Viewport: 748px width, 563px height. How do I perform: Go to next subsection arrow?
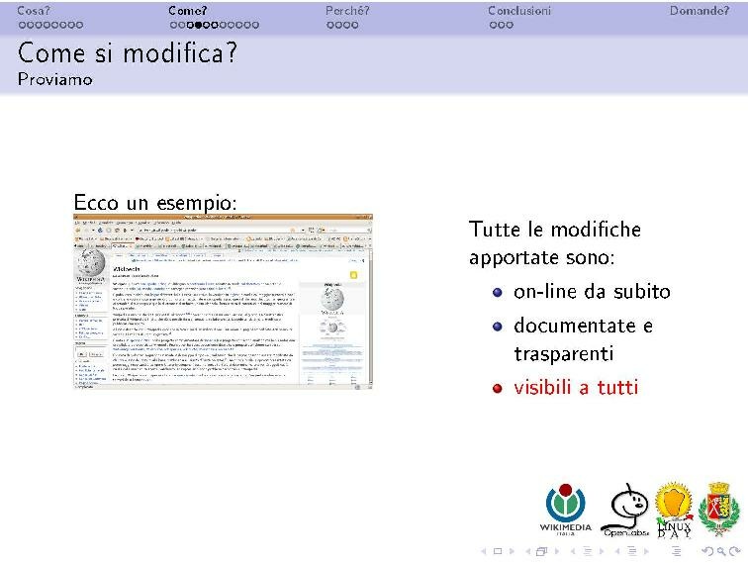pyautogui.click(x=602, y=551)
